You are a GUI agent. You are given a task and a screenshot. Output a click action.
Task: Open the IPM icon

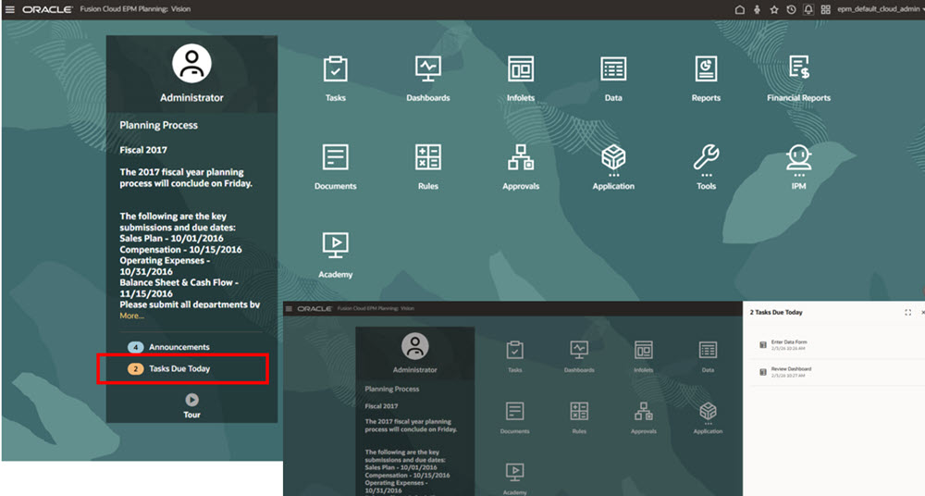pos(799,158)
